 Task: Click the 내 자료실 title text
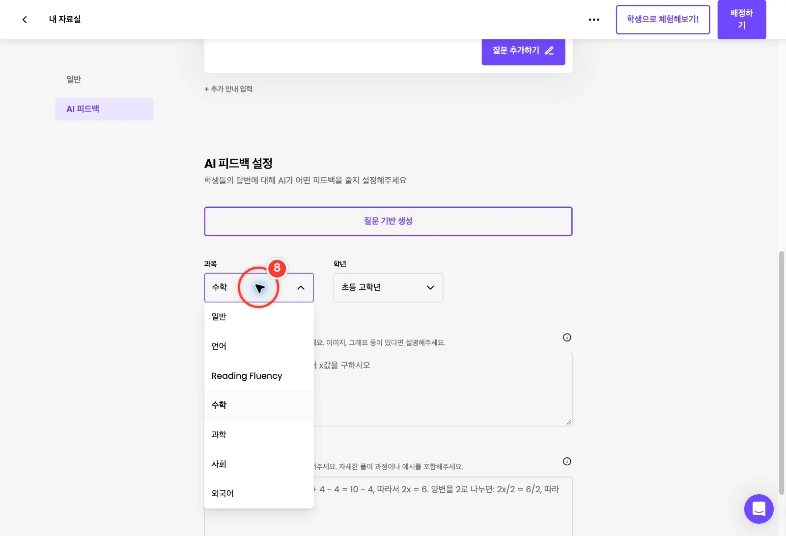65,20
